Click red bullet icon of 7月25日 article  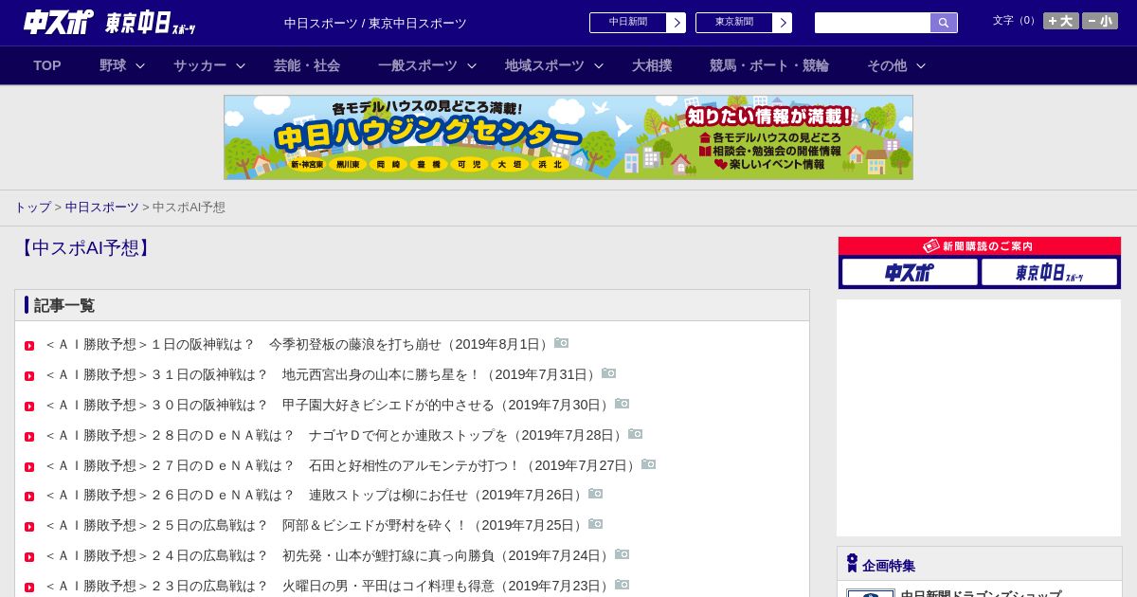(x=29, y=527)
